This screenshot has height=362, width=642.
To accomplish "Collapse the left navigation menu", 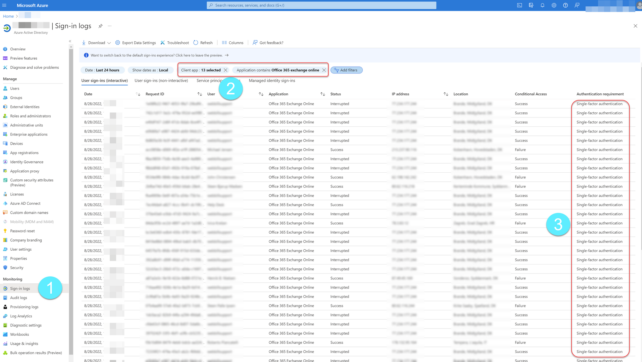I will (x=70, y=41).
